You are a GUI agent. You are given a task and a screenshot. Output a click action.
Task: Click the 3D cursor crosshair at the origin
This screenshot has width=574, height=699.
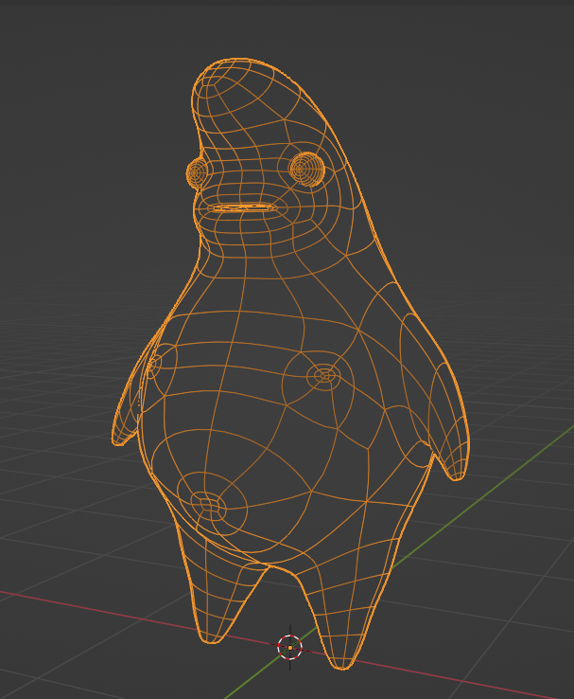290,647
